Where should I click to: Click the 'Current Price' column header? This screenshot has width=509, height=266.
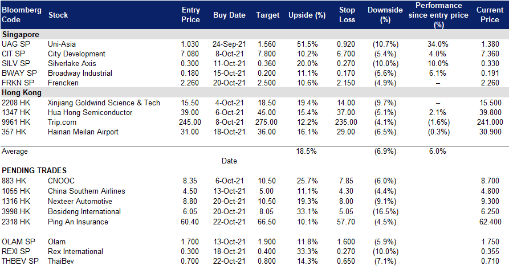point(490,15)
